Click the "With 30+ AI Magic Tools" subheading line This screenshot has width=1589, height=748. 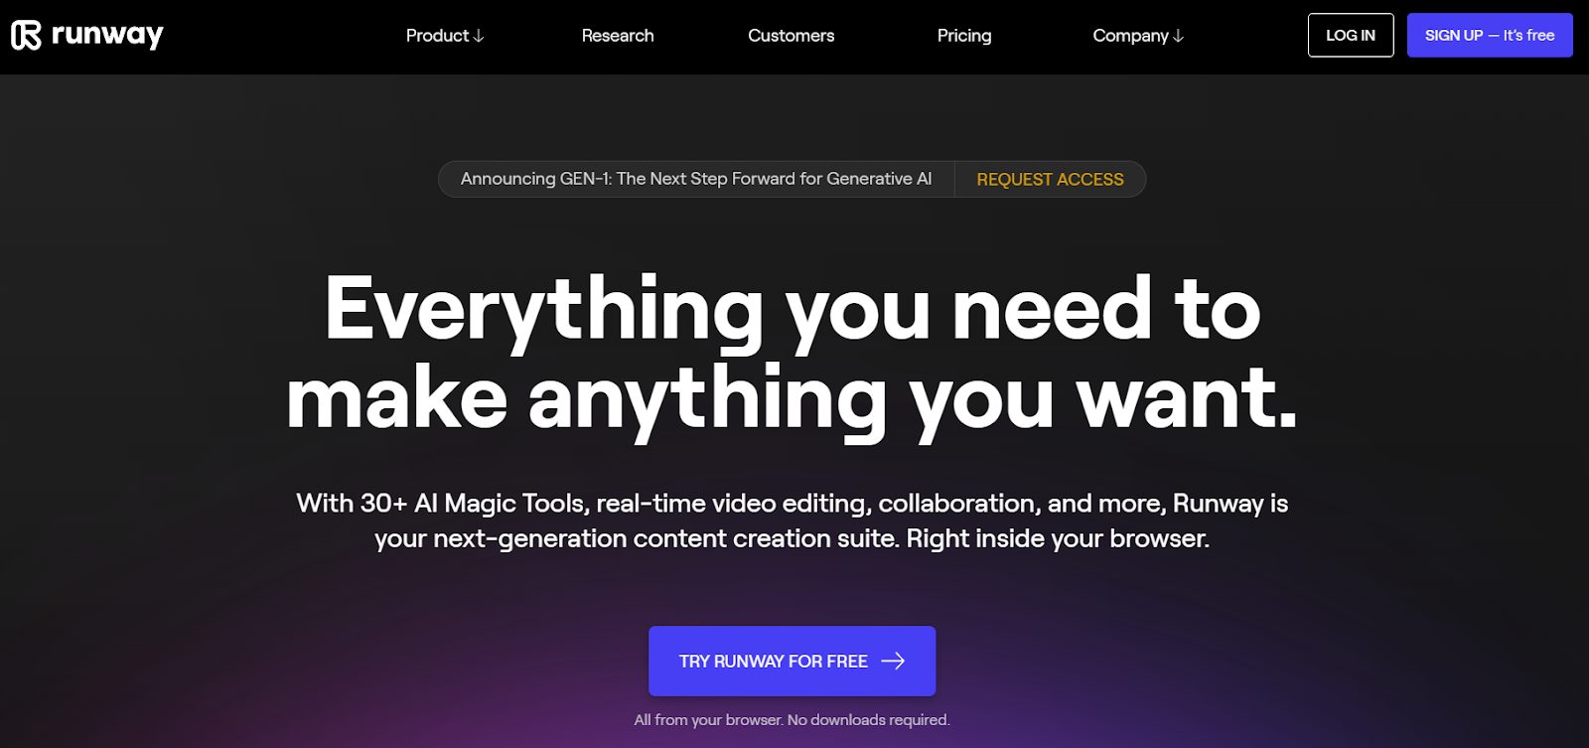click(x=793, y=504)
